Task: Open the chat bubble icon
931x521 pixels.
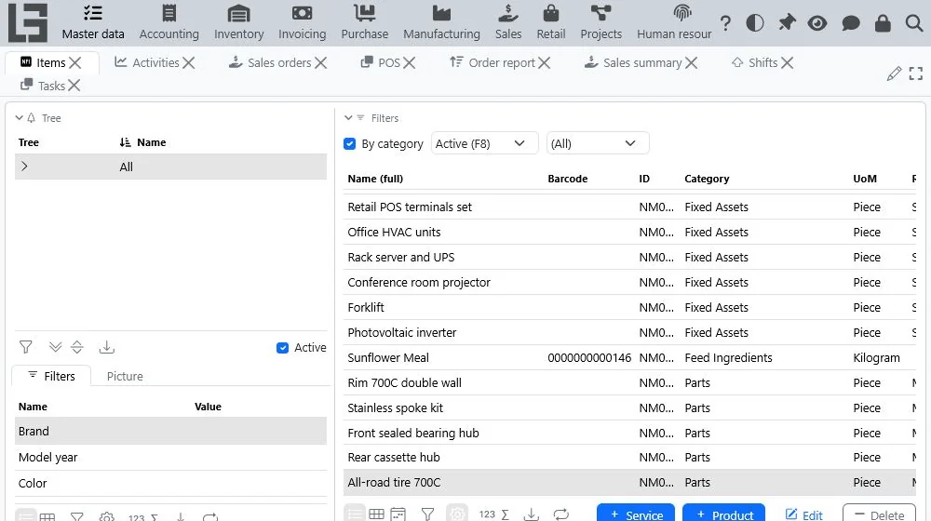Action: [851, 23]
